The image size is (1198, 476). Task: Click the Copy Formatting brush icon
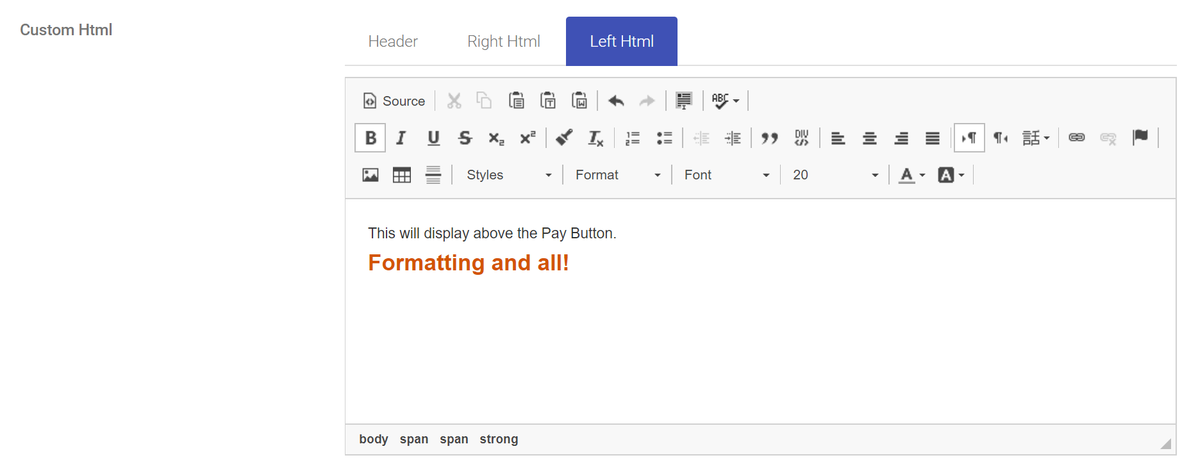pyautogui.click(x=564, y=138)
